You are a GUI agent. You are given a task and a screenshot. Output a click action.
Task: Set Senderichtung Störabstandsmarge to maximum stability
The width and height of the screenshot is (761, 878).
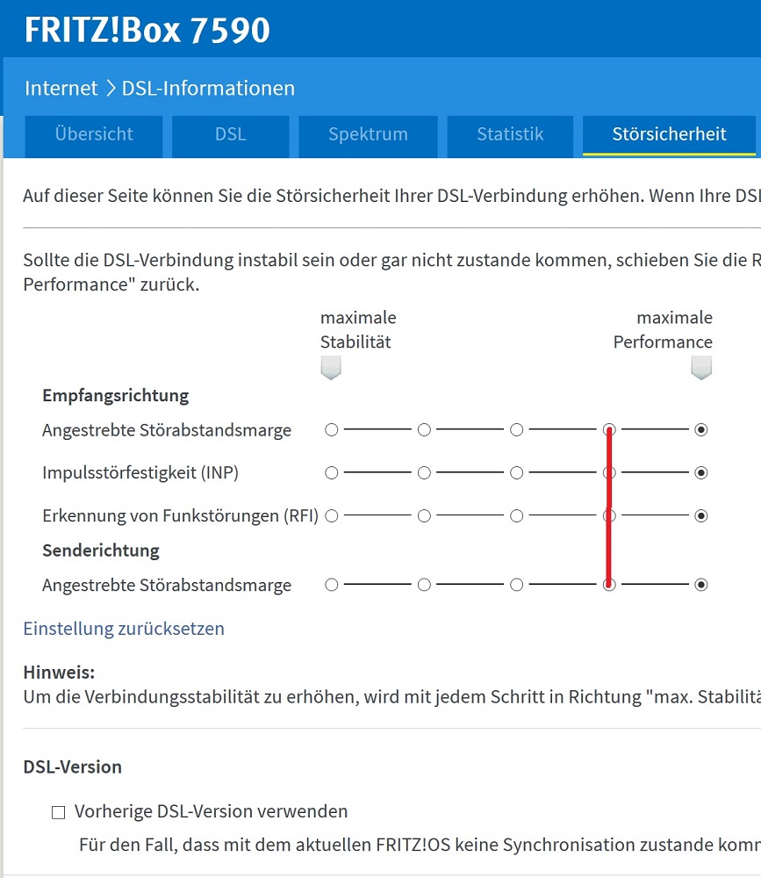click(332, 585)
